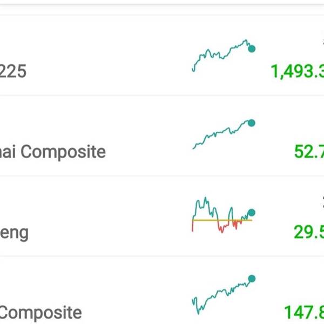The height and width of the screenshot is (324, 324).
Task: Click the end dot on the 225 chart
Action: [251, 49]
